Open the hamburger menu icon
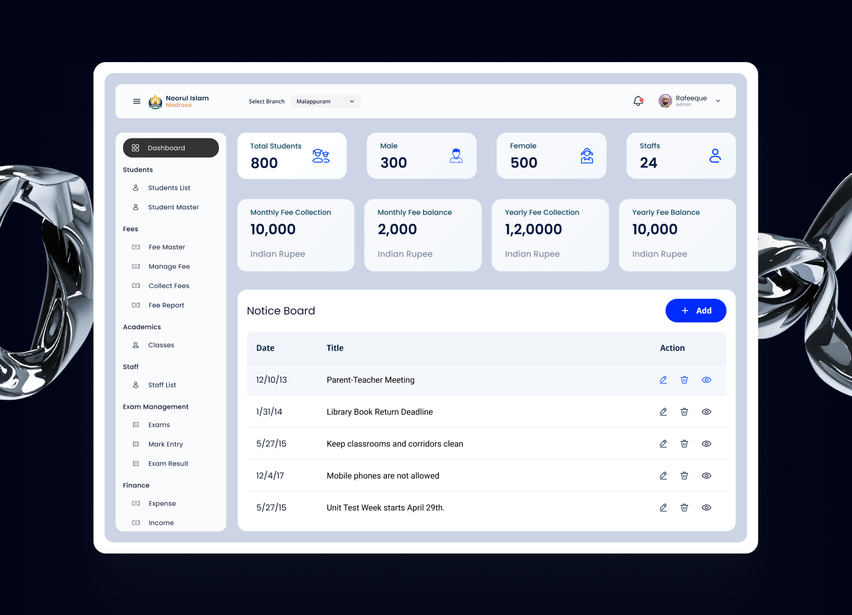Viewport: 852px width, 615px height. (x=136, y=101)
